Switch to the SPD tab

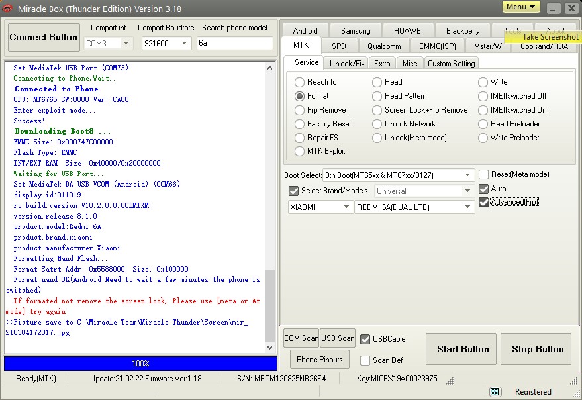(339, 46)
